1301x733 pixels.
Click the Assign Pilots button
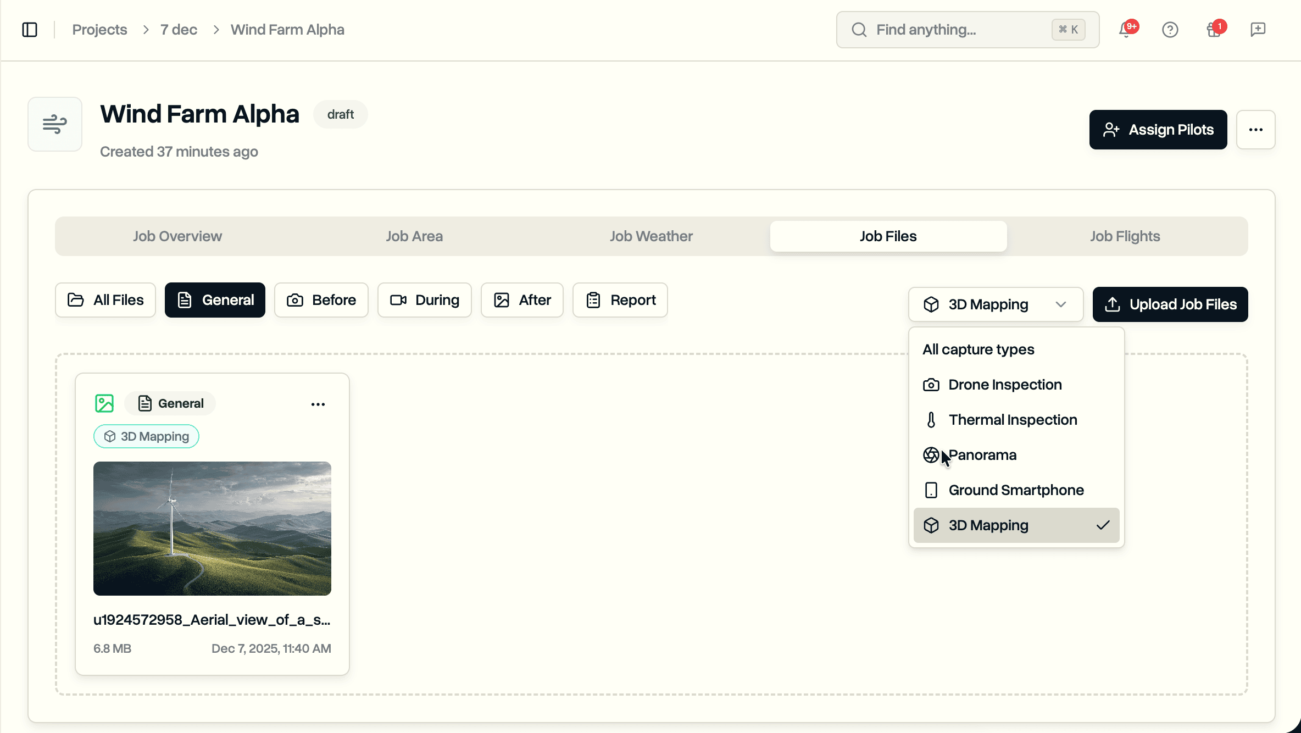point(1158,130)
